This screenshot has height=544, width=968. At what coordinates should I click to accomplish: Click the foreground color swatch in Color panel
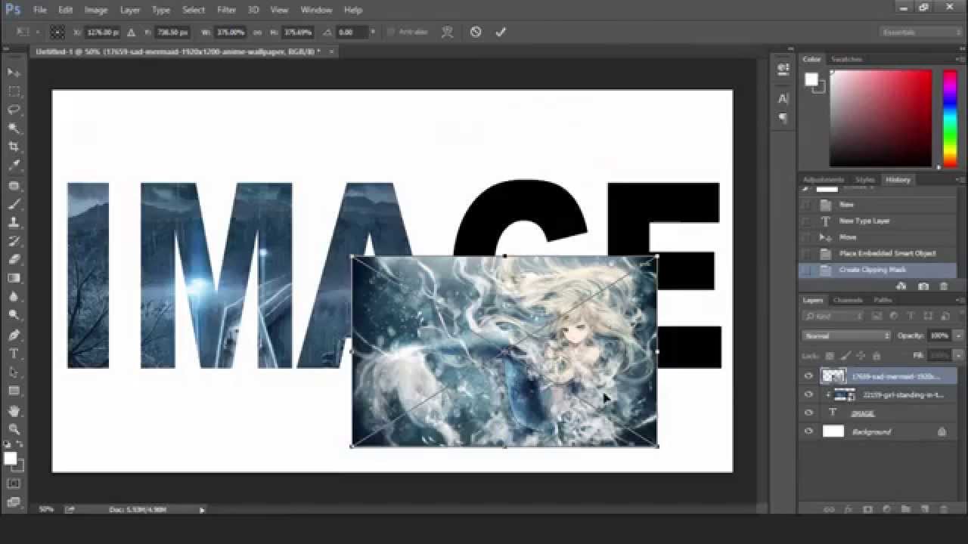tap(811, 79)
